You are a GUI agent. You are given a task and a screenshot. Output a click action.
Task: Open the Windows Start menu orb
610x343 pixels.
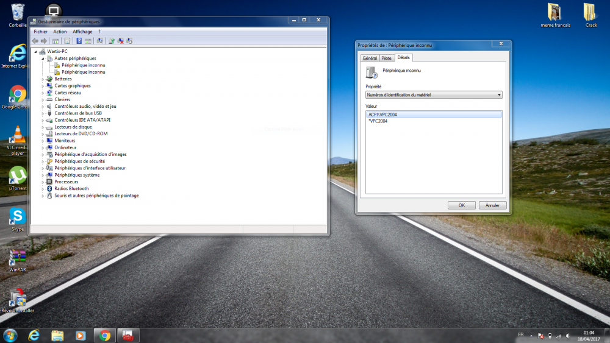click(x=10, y=335)
